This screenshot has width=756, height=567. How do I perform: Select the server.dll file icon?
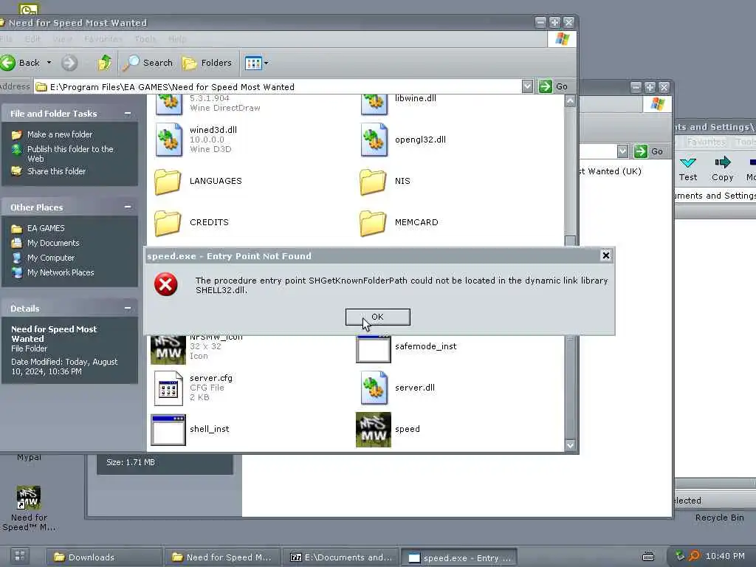click(374, 388)
